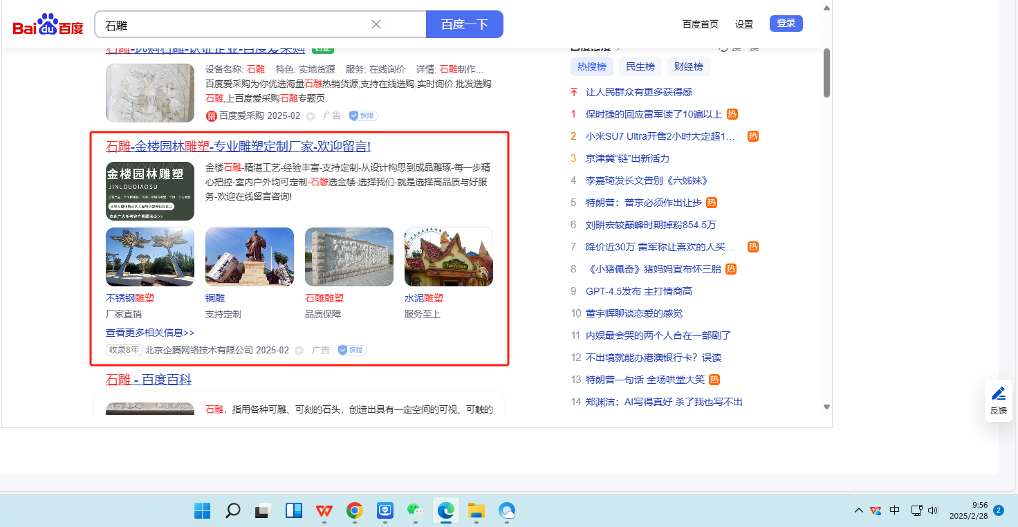The width and height of the screenshot is (1018, 527).
Task: Open WeChat from taskbar
Action: [x=415, y=511]
